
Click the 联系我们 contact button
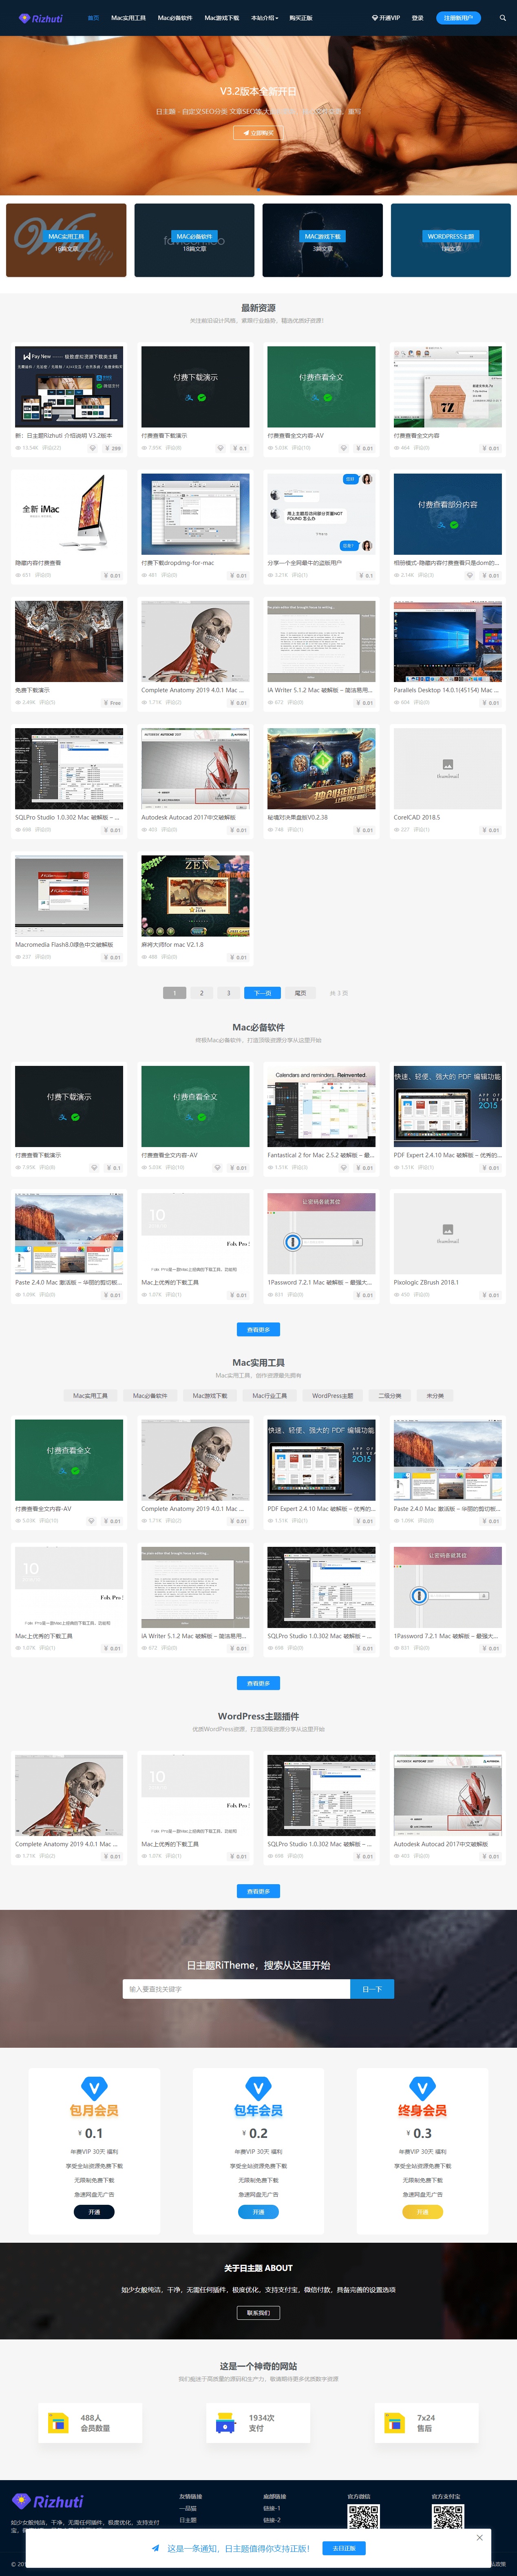pos(258,2312)
